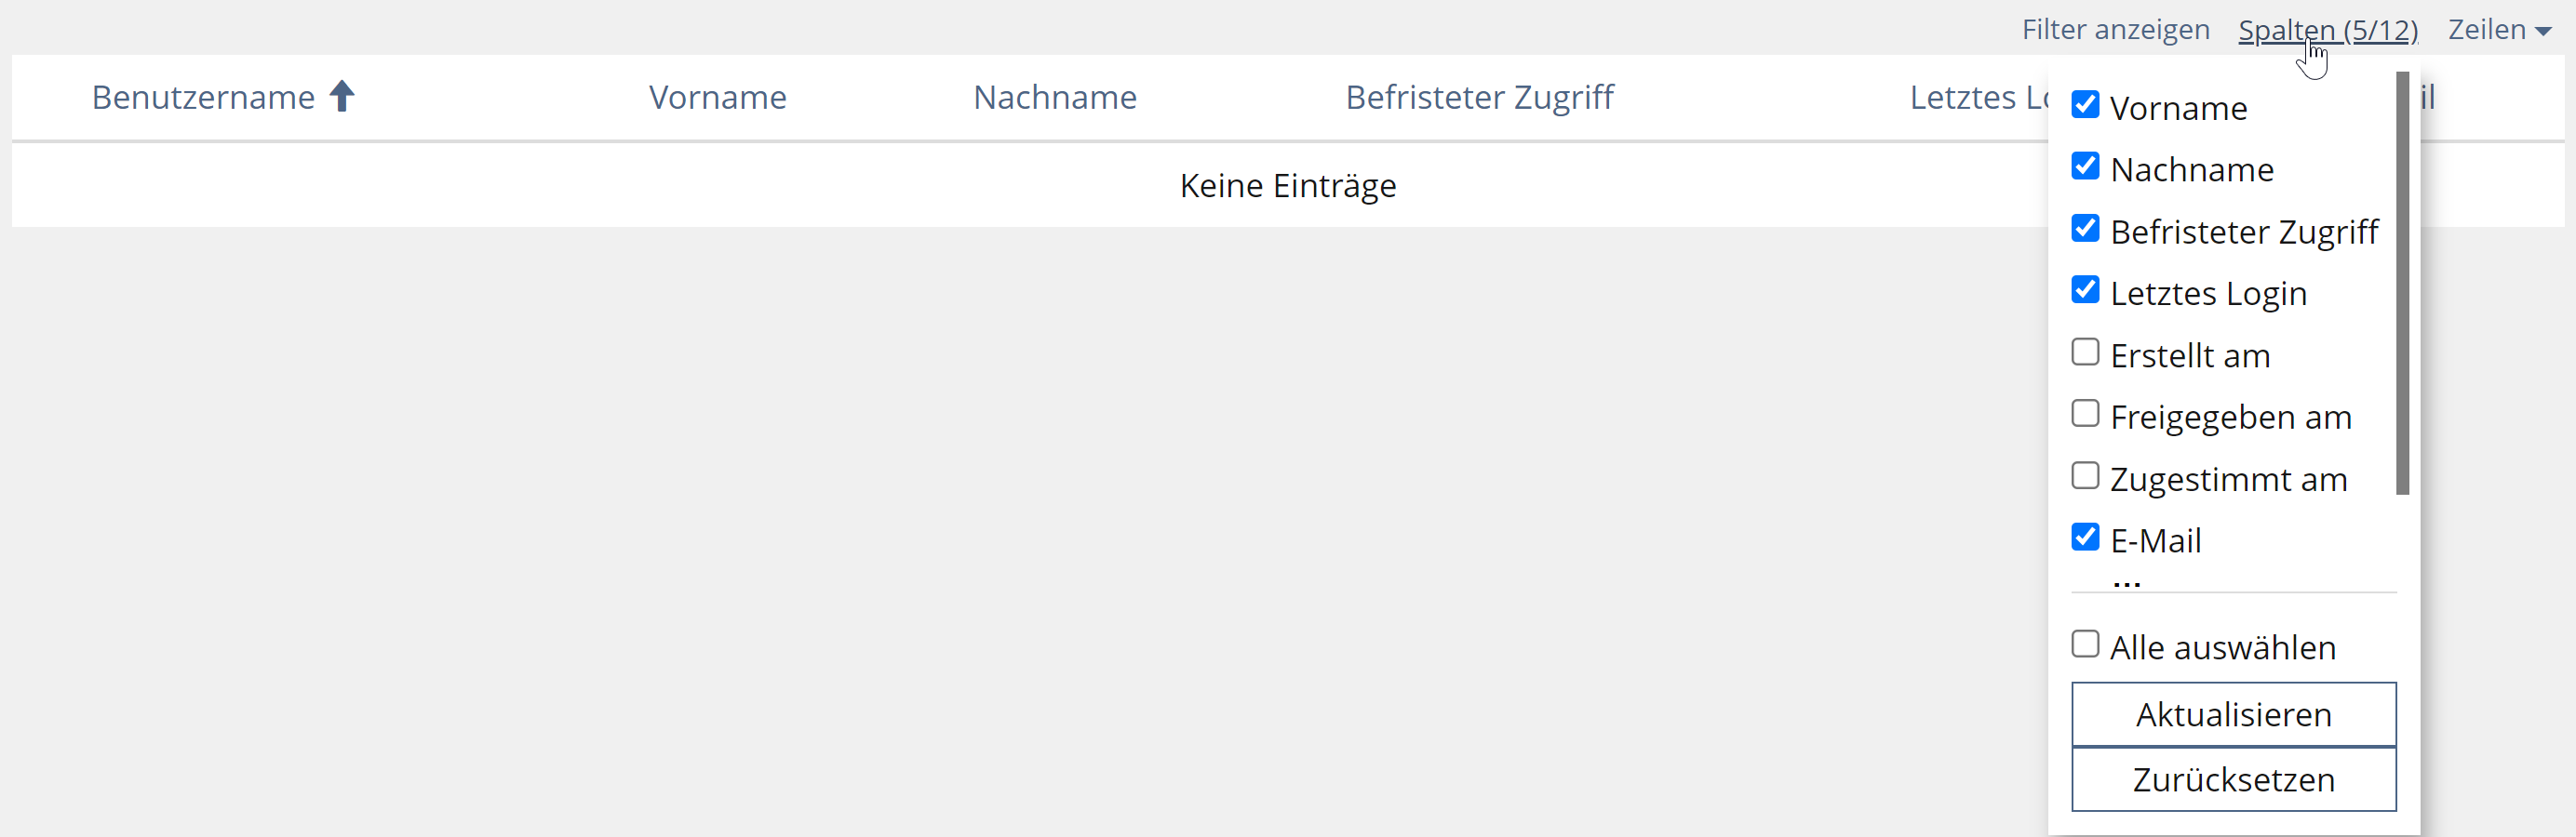Tick the Alle auswählen checkbox

[2085, 645]
